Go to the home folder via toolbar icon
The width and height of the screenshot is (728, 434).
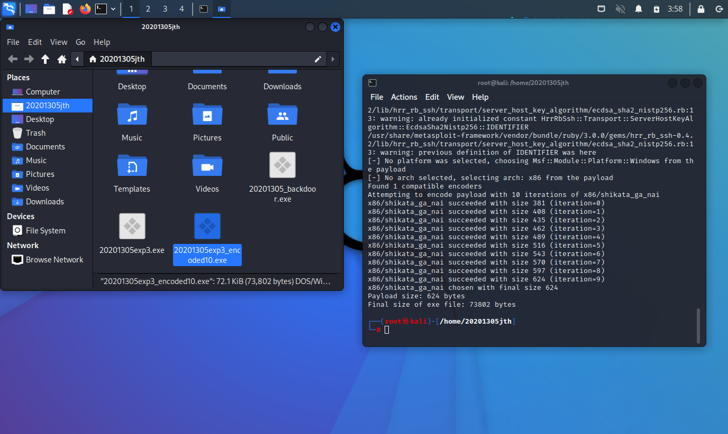62,59
